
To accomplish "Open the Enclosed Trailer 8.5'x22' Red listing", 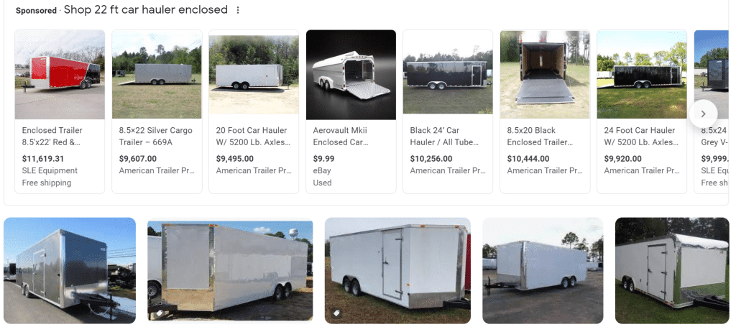I will coord(52,136).
